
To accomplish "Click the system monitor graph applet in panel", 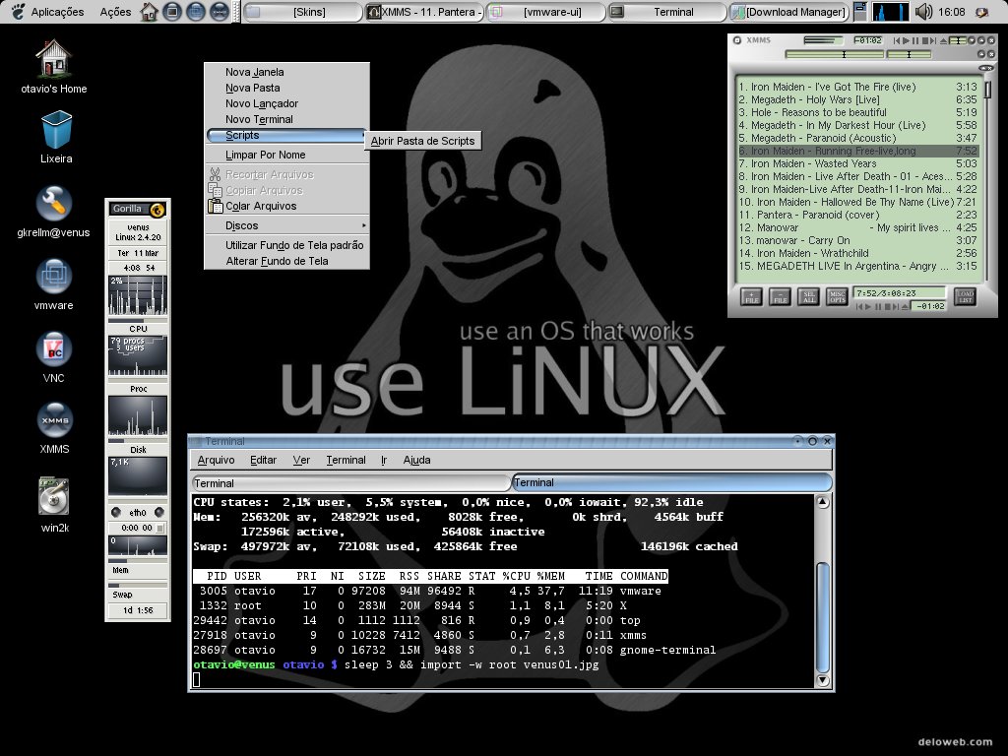I will coord(890,12).
